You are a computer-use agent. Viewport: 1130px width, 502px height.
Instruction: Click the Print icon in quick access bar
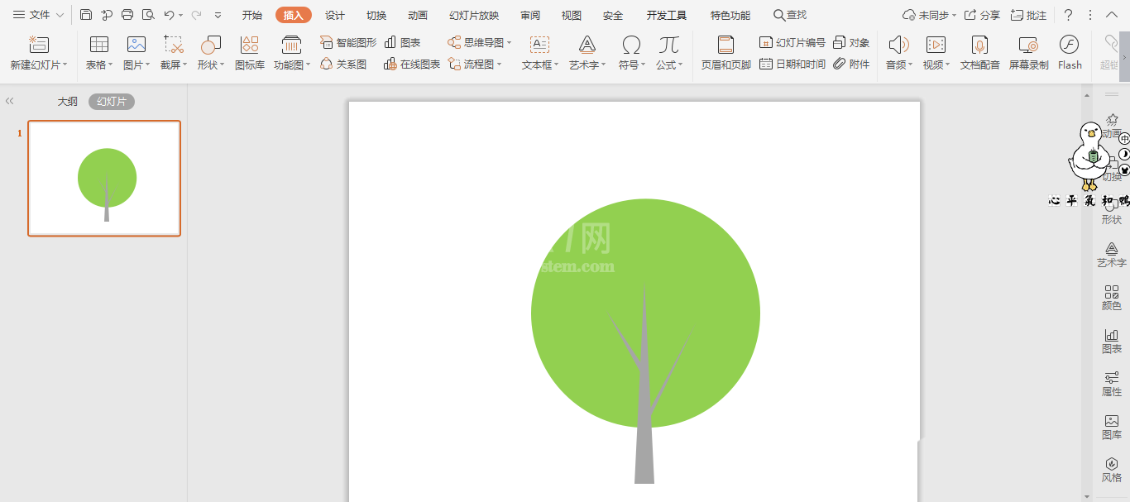coord(127,15)
